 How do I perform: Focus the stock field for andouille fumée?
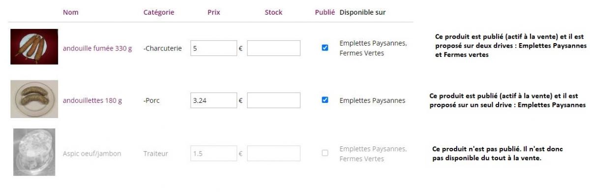[x=274, y=48]
